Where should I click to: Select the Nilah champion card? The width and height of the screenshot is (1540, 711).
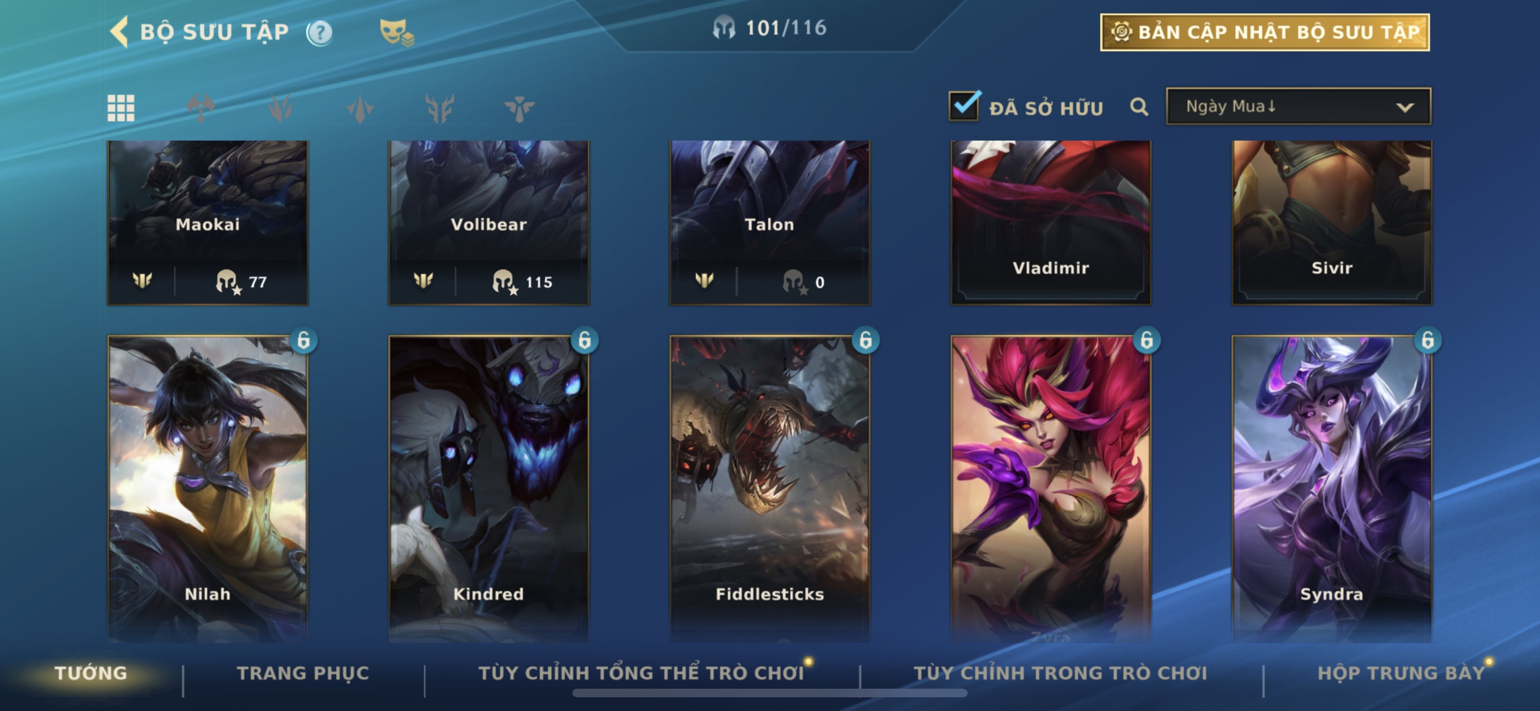[207, 489]
